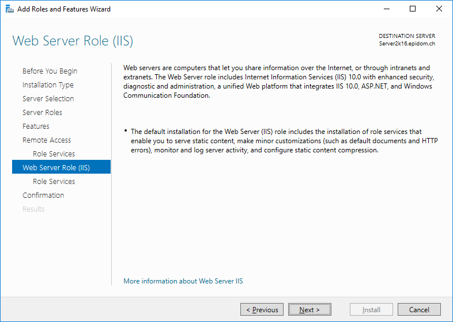Click the Add Roles and Features Wizard title text
The image size is (453, 322).
[64, 9]
